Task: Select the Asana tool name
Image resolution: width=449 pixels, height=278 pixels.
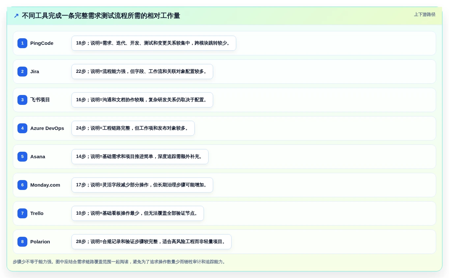Action: (x=38, y=157)
